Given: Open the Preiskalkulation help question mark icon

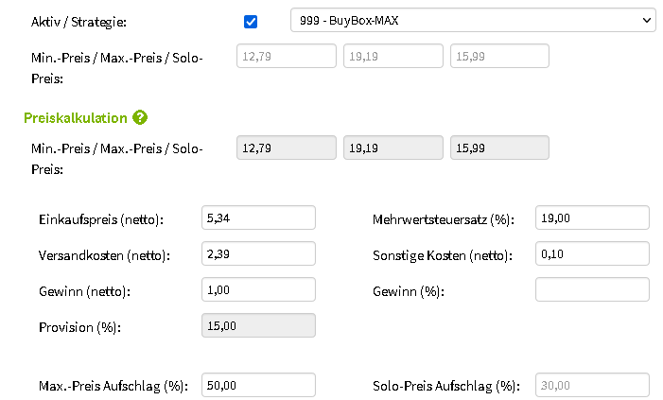Looking at the screenshot, I should tap(140, 117).
